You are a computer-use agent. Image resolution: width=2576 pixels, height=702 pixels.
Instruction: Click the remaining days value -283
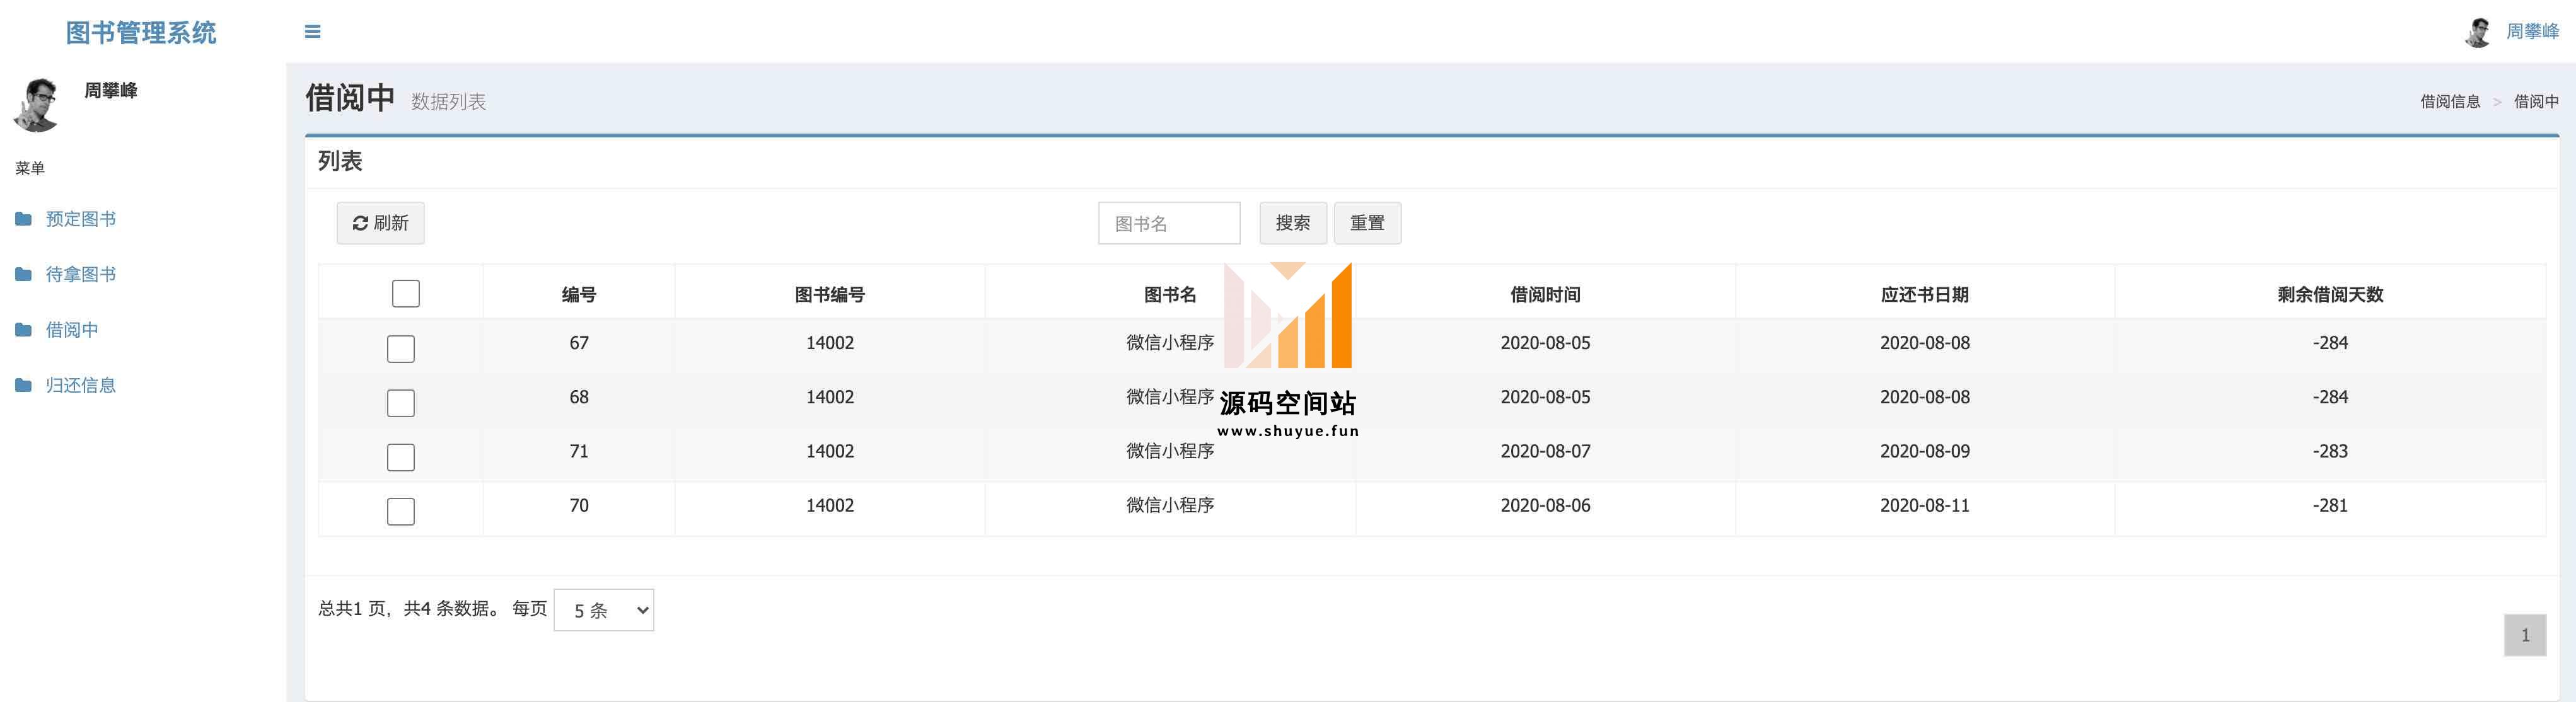(2330, 451)
